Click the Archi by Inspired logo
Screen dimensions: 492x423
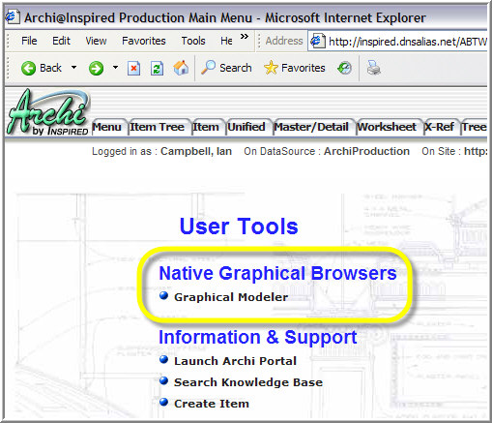pos(48,112)
